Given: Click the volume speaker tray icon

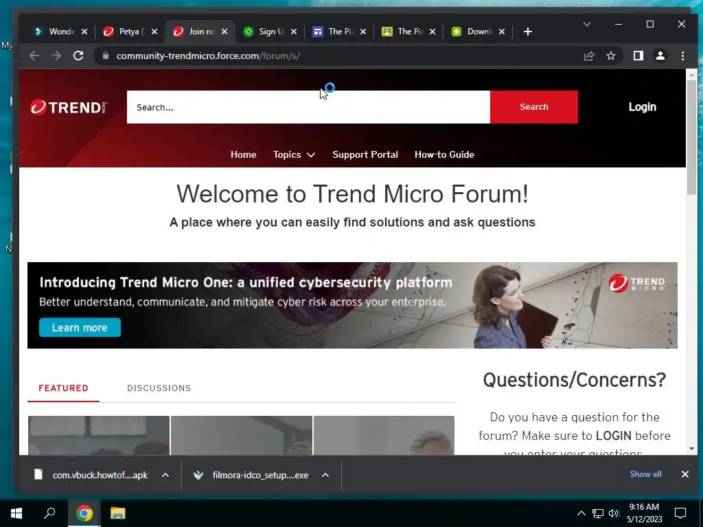Looking at the screenshot, I should (614, 513).
